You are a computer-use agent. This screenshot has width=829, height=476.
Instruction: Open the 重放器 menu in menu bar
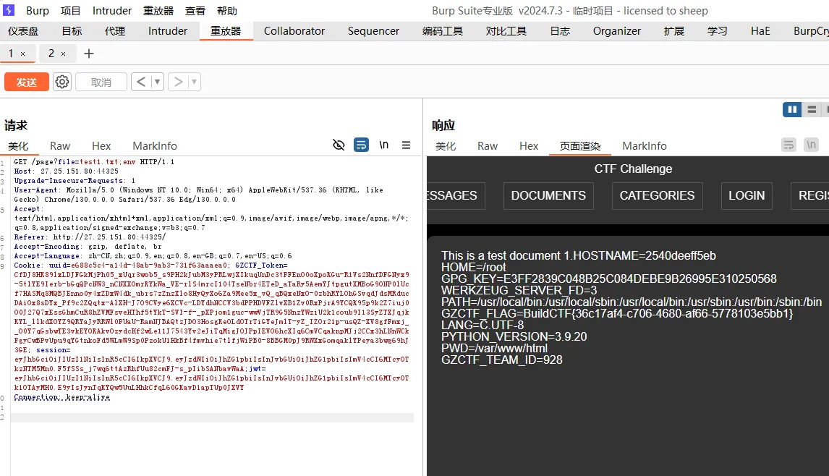pos(158,11)
